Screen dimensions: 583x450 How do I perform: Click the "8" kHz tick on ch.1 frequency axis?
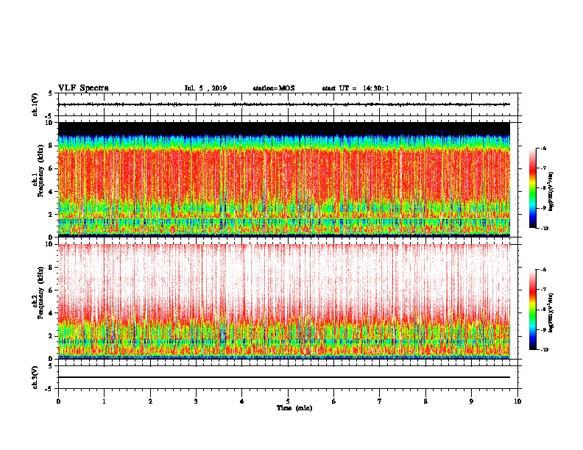coord(51,146)
